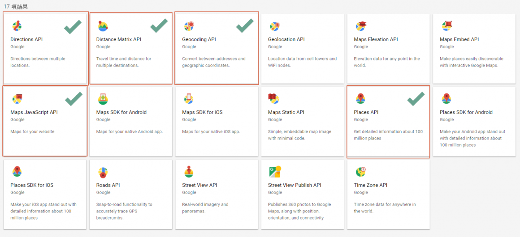The height and width of the screenshot is (237, 520).
Task: Click the '17 項結果' results count
Action: [x=16, y=7]
